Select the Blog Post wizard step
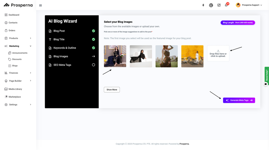Image resolution: width=269 pixels, height=150 pixels. coord(72,31)
